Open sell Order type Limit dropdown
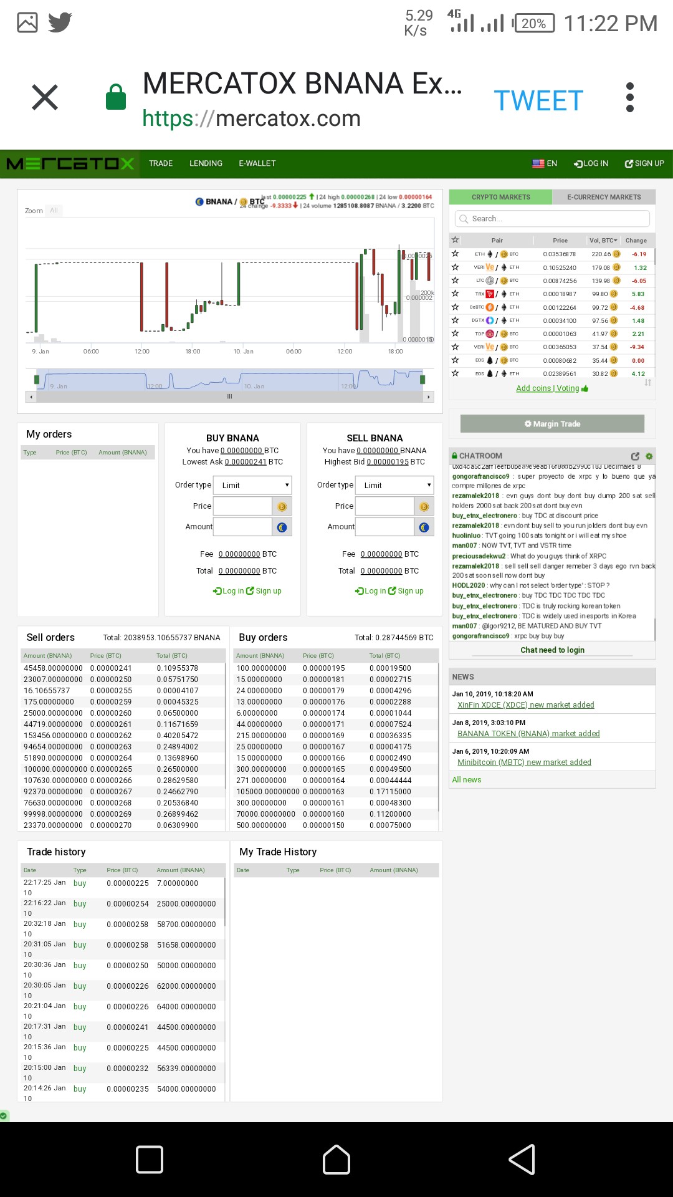 pos(394,485)
